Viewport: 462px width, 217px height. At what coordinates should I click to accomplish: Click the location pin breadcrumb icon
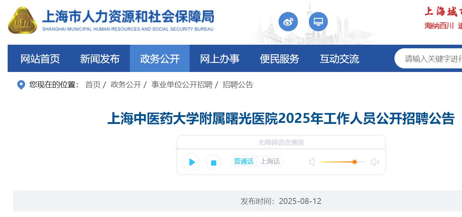click(21, 85)
